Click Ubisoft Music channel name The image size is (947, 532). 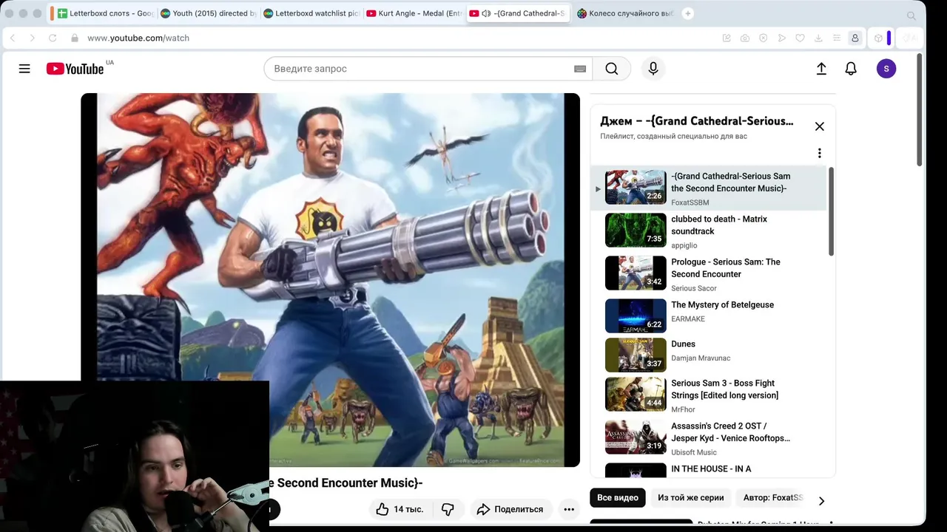[x=693, y=452]
